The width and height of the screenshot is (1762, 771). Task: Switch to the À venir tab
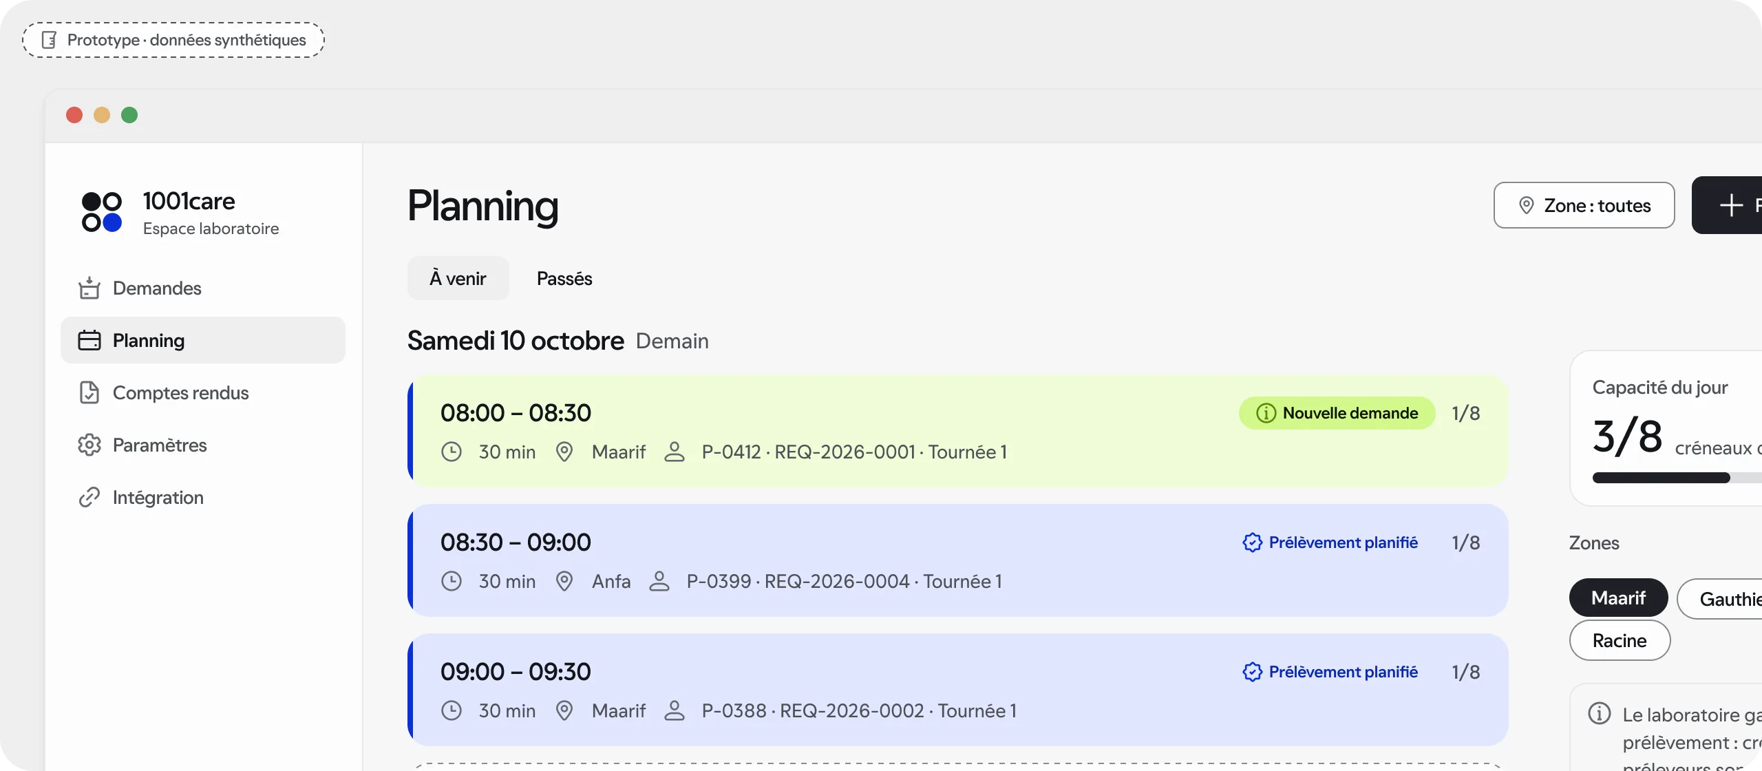click(458, 278)
